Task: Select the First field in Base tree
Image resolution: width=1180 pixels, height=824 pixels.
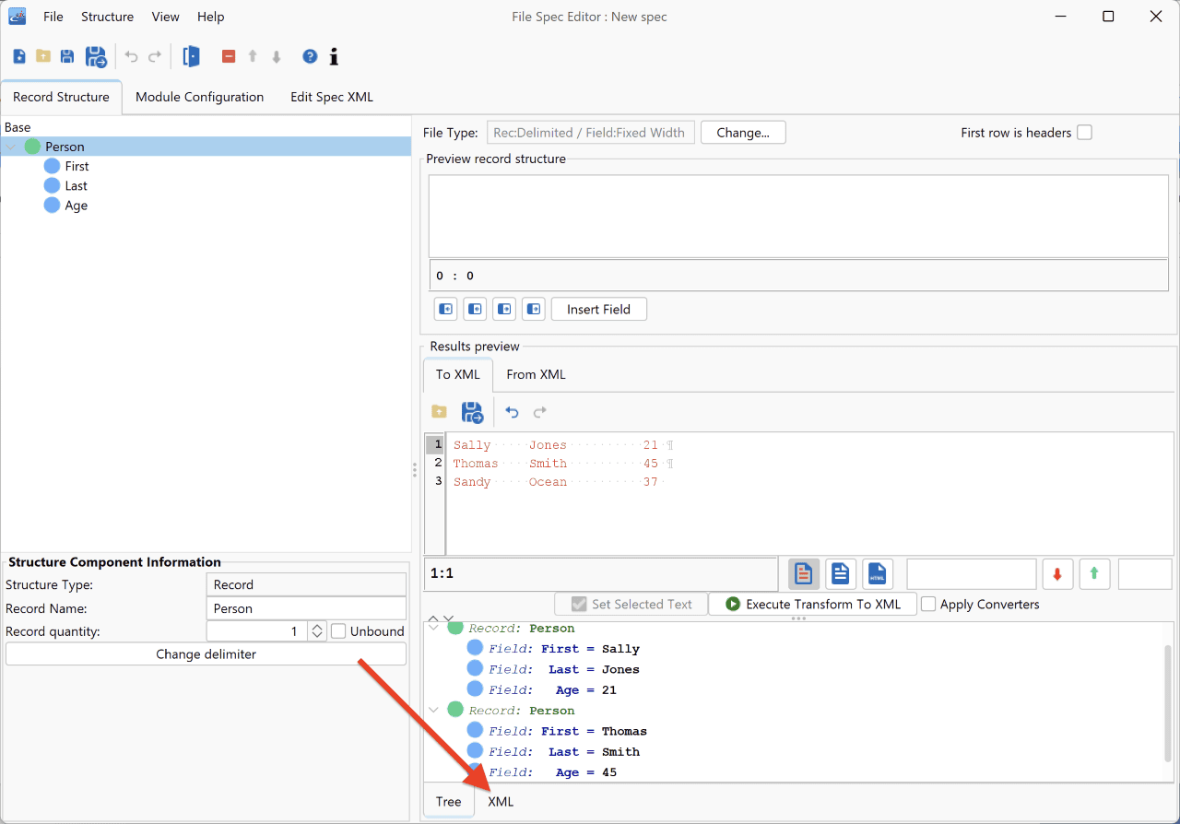Action: [77, 166]
